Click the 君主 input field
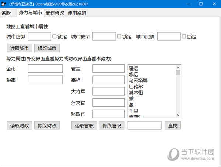This screenshot has width=221, height=167. [109, 69]
